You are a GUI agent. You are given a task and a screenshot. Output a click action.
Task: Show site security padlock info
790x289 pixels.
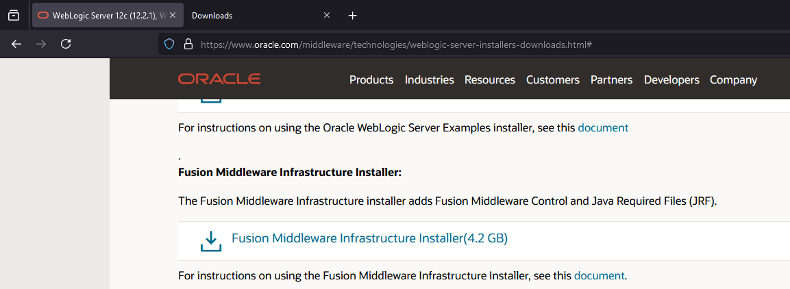pyautogui.click(x=188, y=45)
